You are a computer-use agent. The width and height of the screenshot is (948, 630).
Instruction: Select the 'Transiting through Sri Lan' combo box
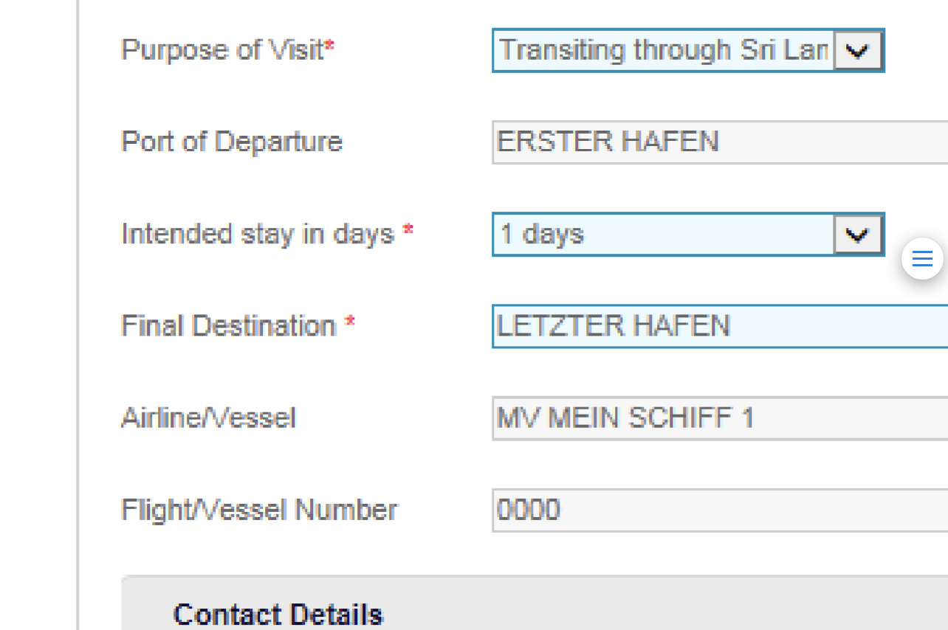663,50
